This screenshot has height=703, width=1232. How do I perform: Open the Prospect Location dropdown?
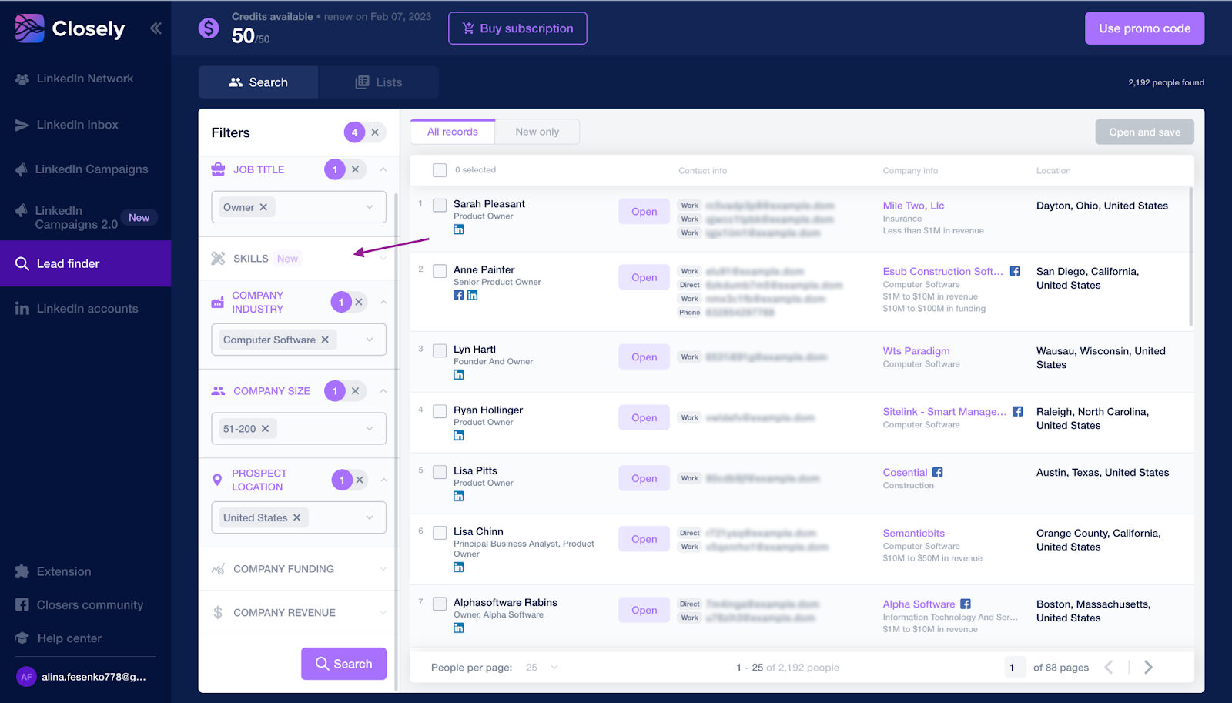(370, 517)
